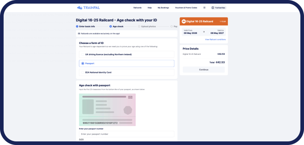Viewport: 304px width, 145px height.
Task: Click the 'Valid to 08 May 2027' date
Action: point(217,32)
